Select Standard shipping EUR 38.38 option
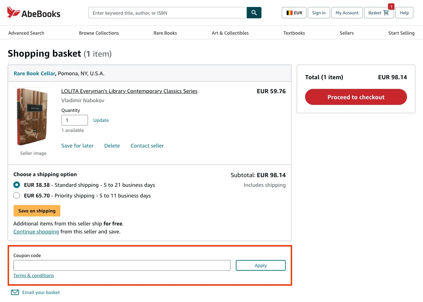 pos(17,185)
